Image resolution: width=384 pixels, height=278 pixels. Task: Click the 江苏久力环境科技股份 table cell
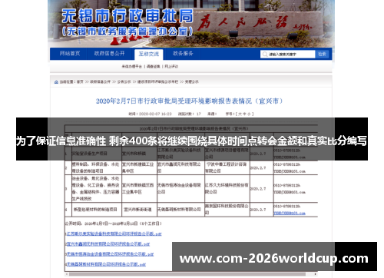tap(227, 188)
